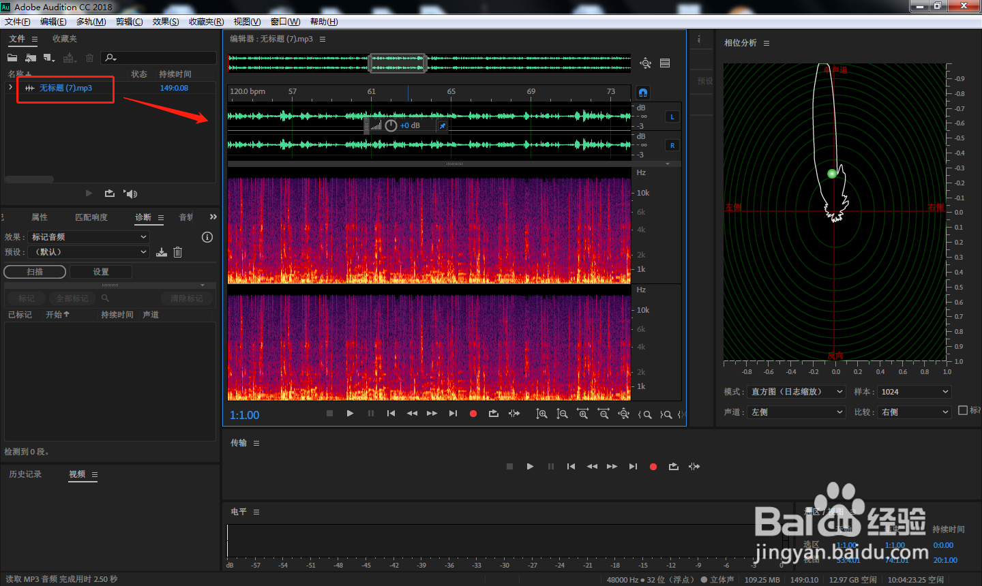Open the 文件 panel menu icon
This screenshot has width=982, height=586.
click(35, 40)
